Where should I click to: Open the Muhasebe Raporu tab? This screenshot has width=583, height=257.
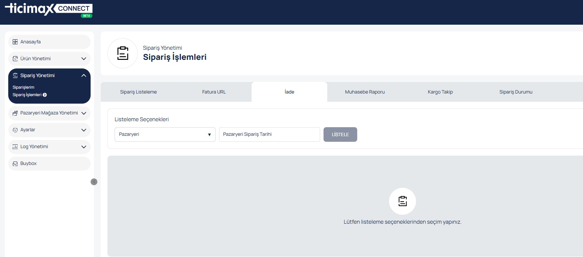click(x=365, y=92)
